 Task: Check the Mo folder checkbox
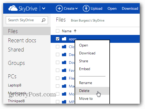[58, 94]
